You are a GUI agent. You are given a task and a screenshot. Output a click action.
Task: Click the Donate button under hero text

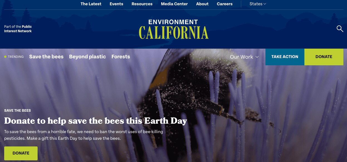pyautogui.click(x=21, y=153)
